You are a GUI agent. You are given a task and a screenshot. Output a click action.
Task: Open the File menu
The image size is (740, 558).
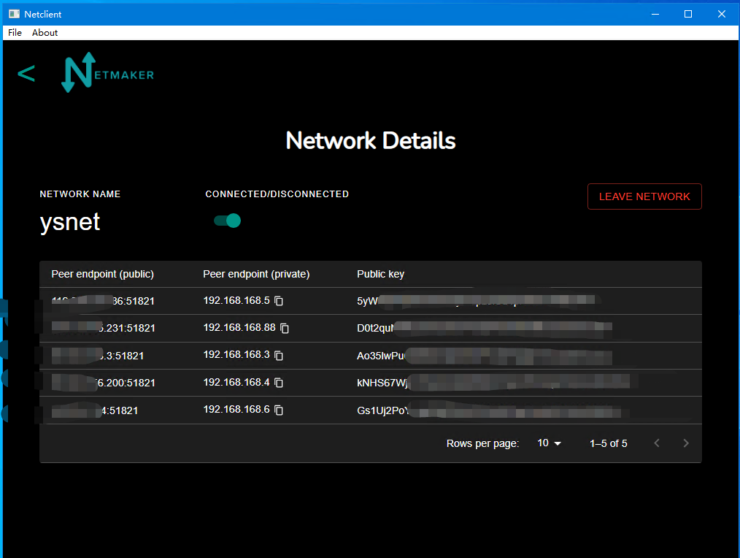click(x=15, y=32)
